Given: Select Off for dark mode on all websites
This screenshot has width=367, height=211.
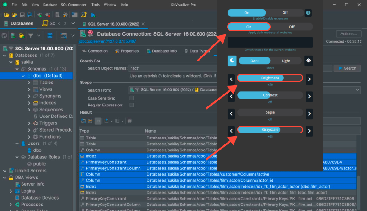Looking at the screenshot, I should click(x=292, y=27).
